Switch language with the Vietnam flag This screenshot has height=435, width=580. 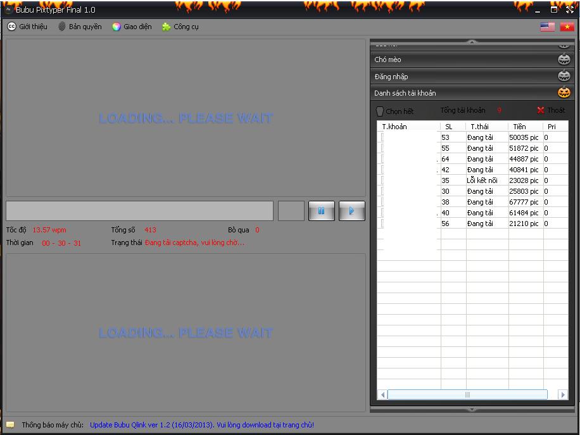567,27
